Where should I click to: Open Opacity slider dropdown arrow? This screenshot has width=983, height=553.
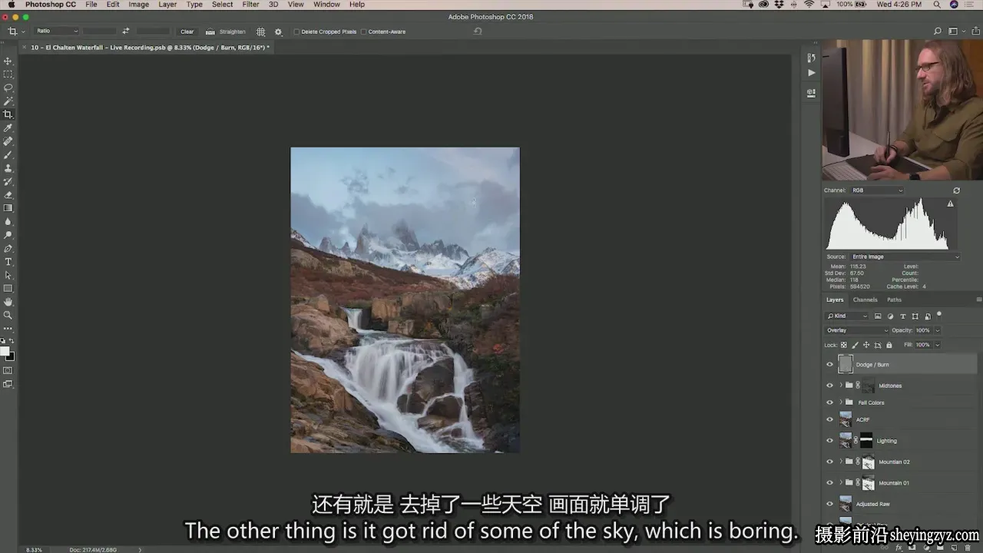(937, 330)
